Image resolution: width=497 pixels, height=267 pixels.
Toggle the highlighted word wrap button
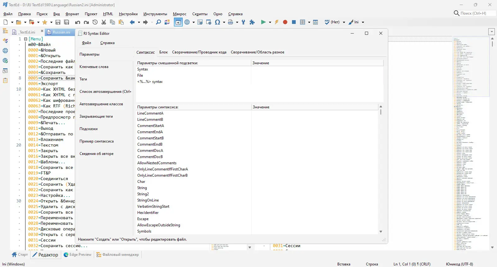point(178,22)
